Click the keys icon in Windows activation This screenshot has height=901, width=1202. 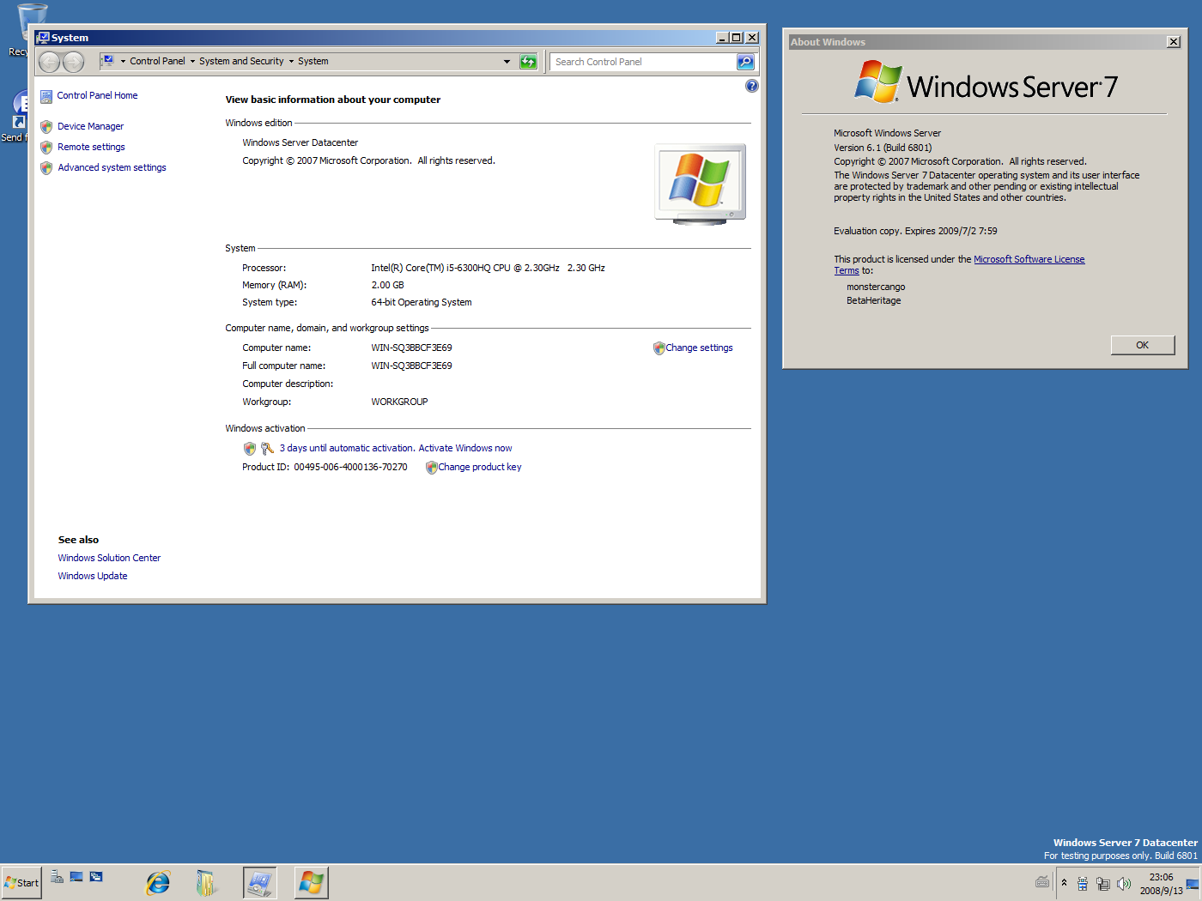[x=267, y=449]
